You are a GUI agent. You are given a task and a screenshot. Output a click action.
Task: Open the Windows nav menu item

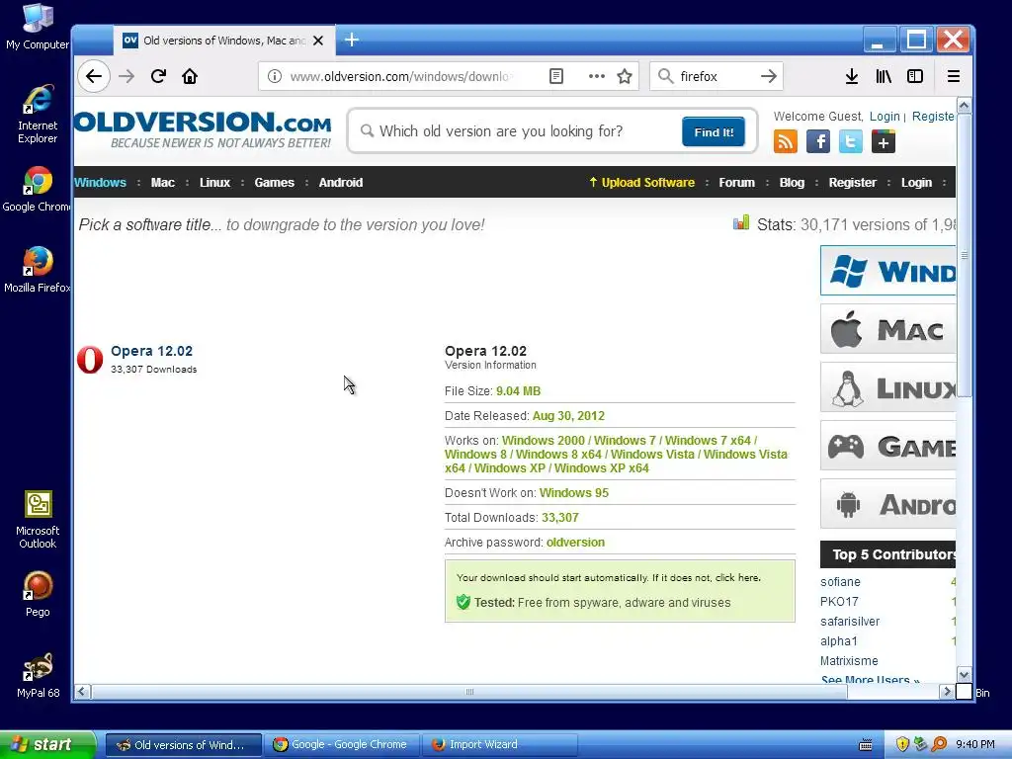click(x=100, y=183)
